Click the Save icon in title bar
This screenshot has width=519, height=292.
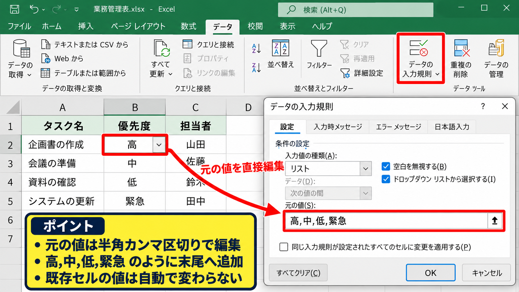coord(15,9)
